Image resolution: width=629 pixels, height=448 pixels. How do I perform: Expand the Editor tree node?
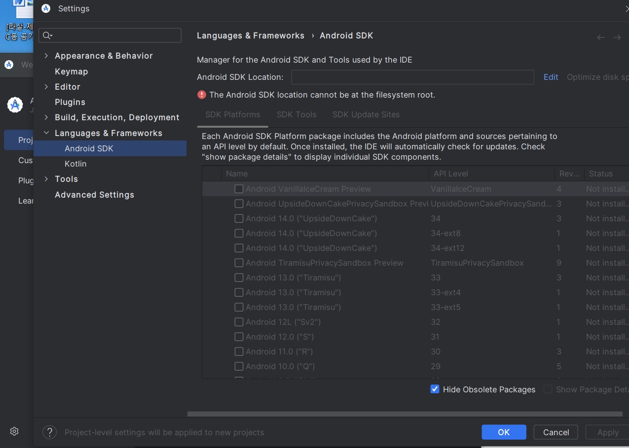[x=46, y=87]
